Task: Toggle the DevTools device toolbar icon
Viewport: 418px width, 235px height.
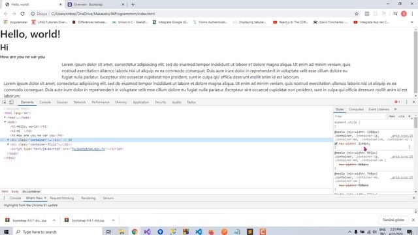Action: [x=11, y=102]
